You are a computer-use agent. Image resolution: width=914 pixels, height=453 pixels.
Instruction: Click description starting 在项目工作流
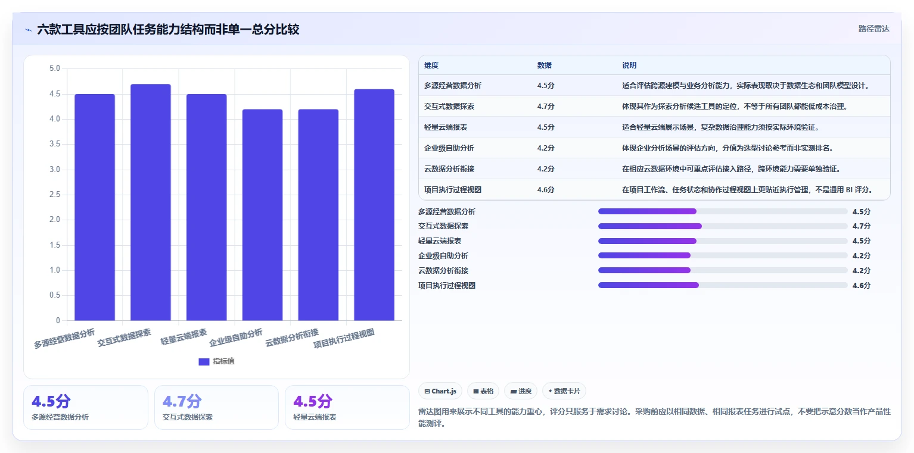pos(747,190)
